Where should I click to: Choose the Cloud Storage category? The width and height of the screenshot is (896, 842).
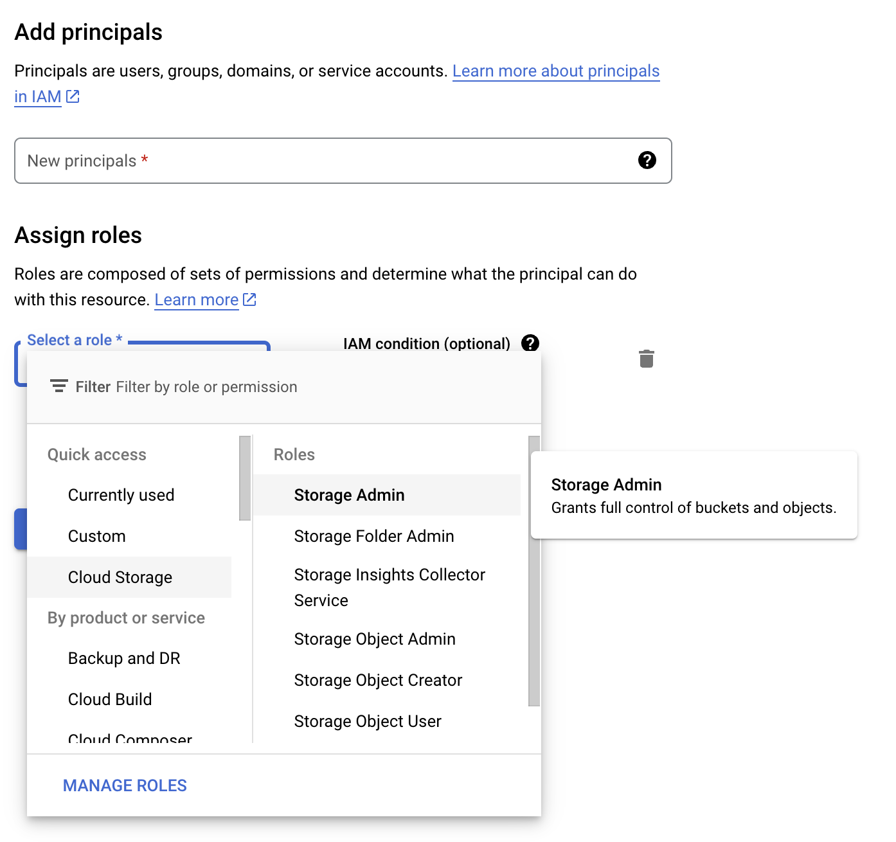[x=120, y=577]
